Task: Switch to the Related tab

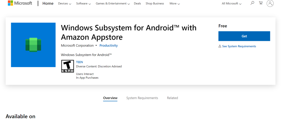Action: (x=173, y=98)
